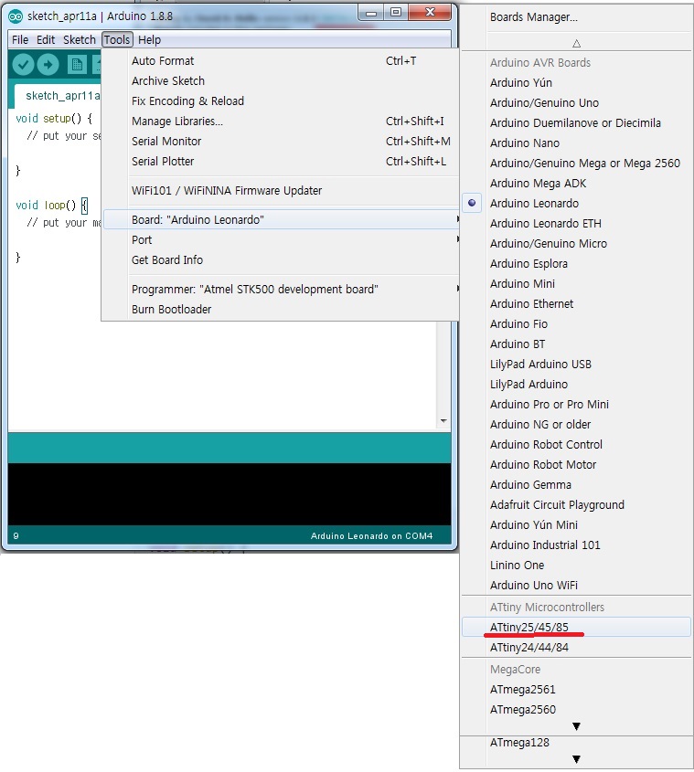Select Arduino Ethernet board

tap(576, 304)
